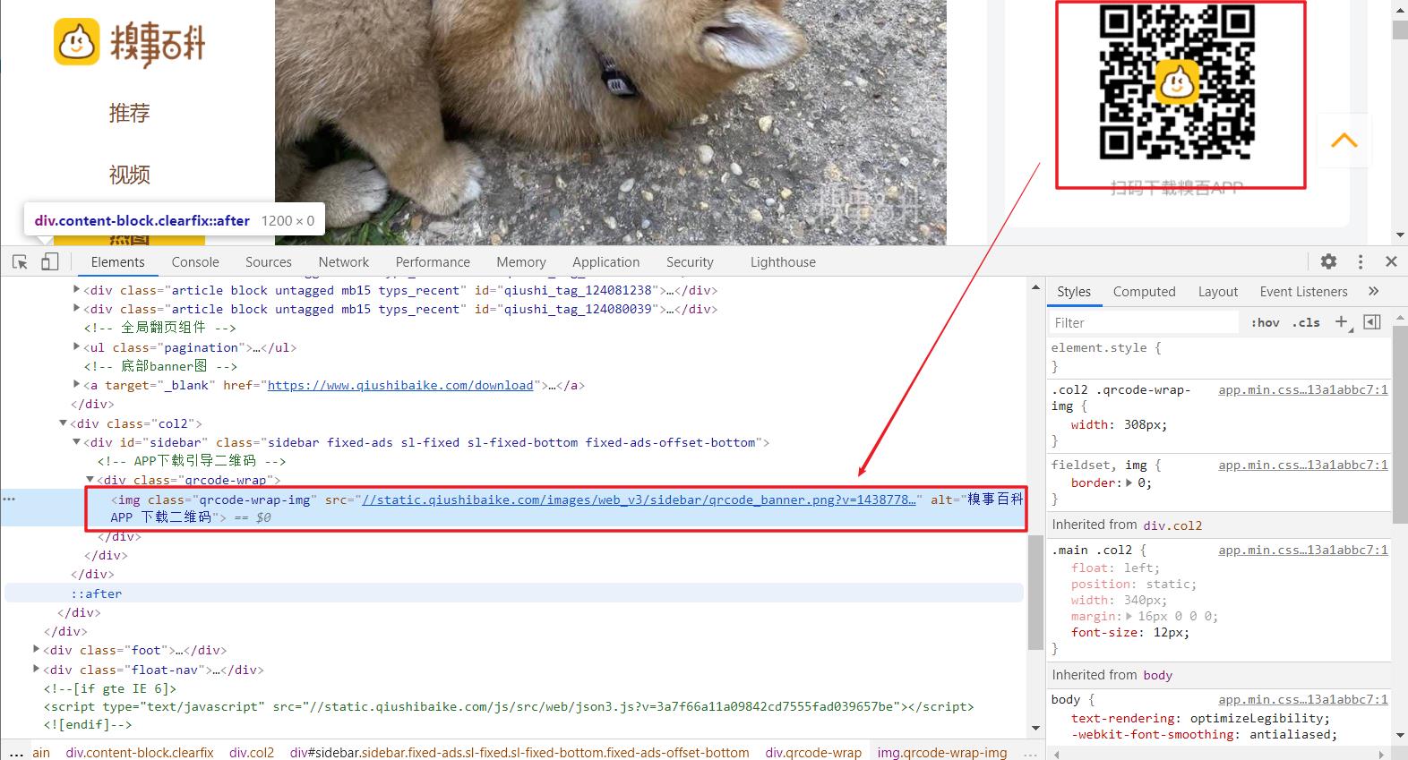Screen dimensions: 1408x760
Task: Toggle device toolbar icon
Action: tap(50, 262)
